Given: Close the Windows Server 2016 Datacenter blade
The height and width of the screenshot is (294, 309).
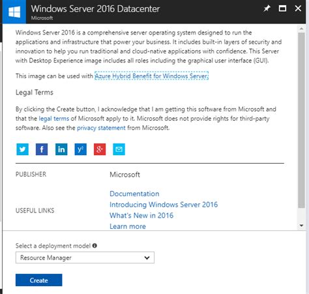Looking at the screenshot, I should click(x=298, y=8).
